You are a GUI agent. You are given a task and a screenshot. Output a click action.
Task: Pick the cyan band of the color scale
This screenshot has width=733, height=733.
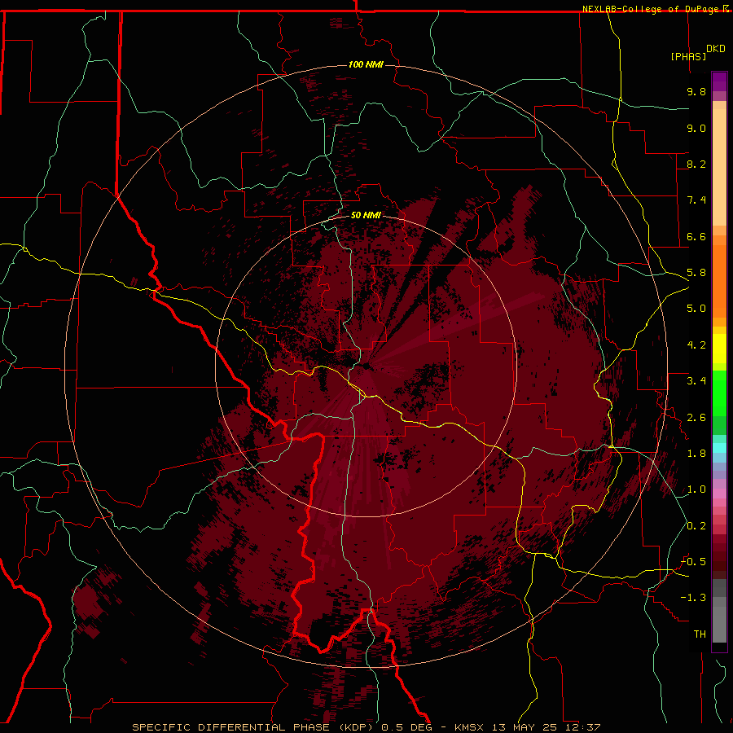pyautogui.click(x=719, y=448)
